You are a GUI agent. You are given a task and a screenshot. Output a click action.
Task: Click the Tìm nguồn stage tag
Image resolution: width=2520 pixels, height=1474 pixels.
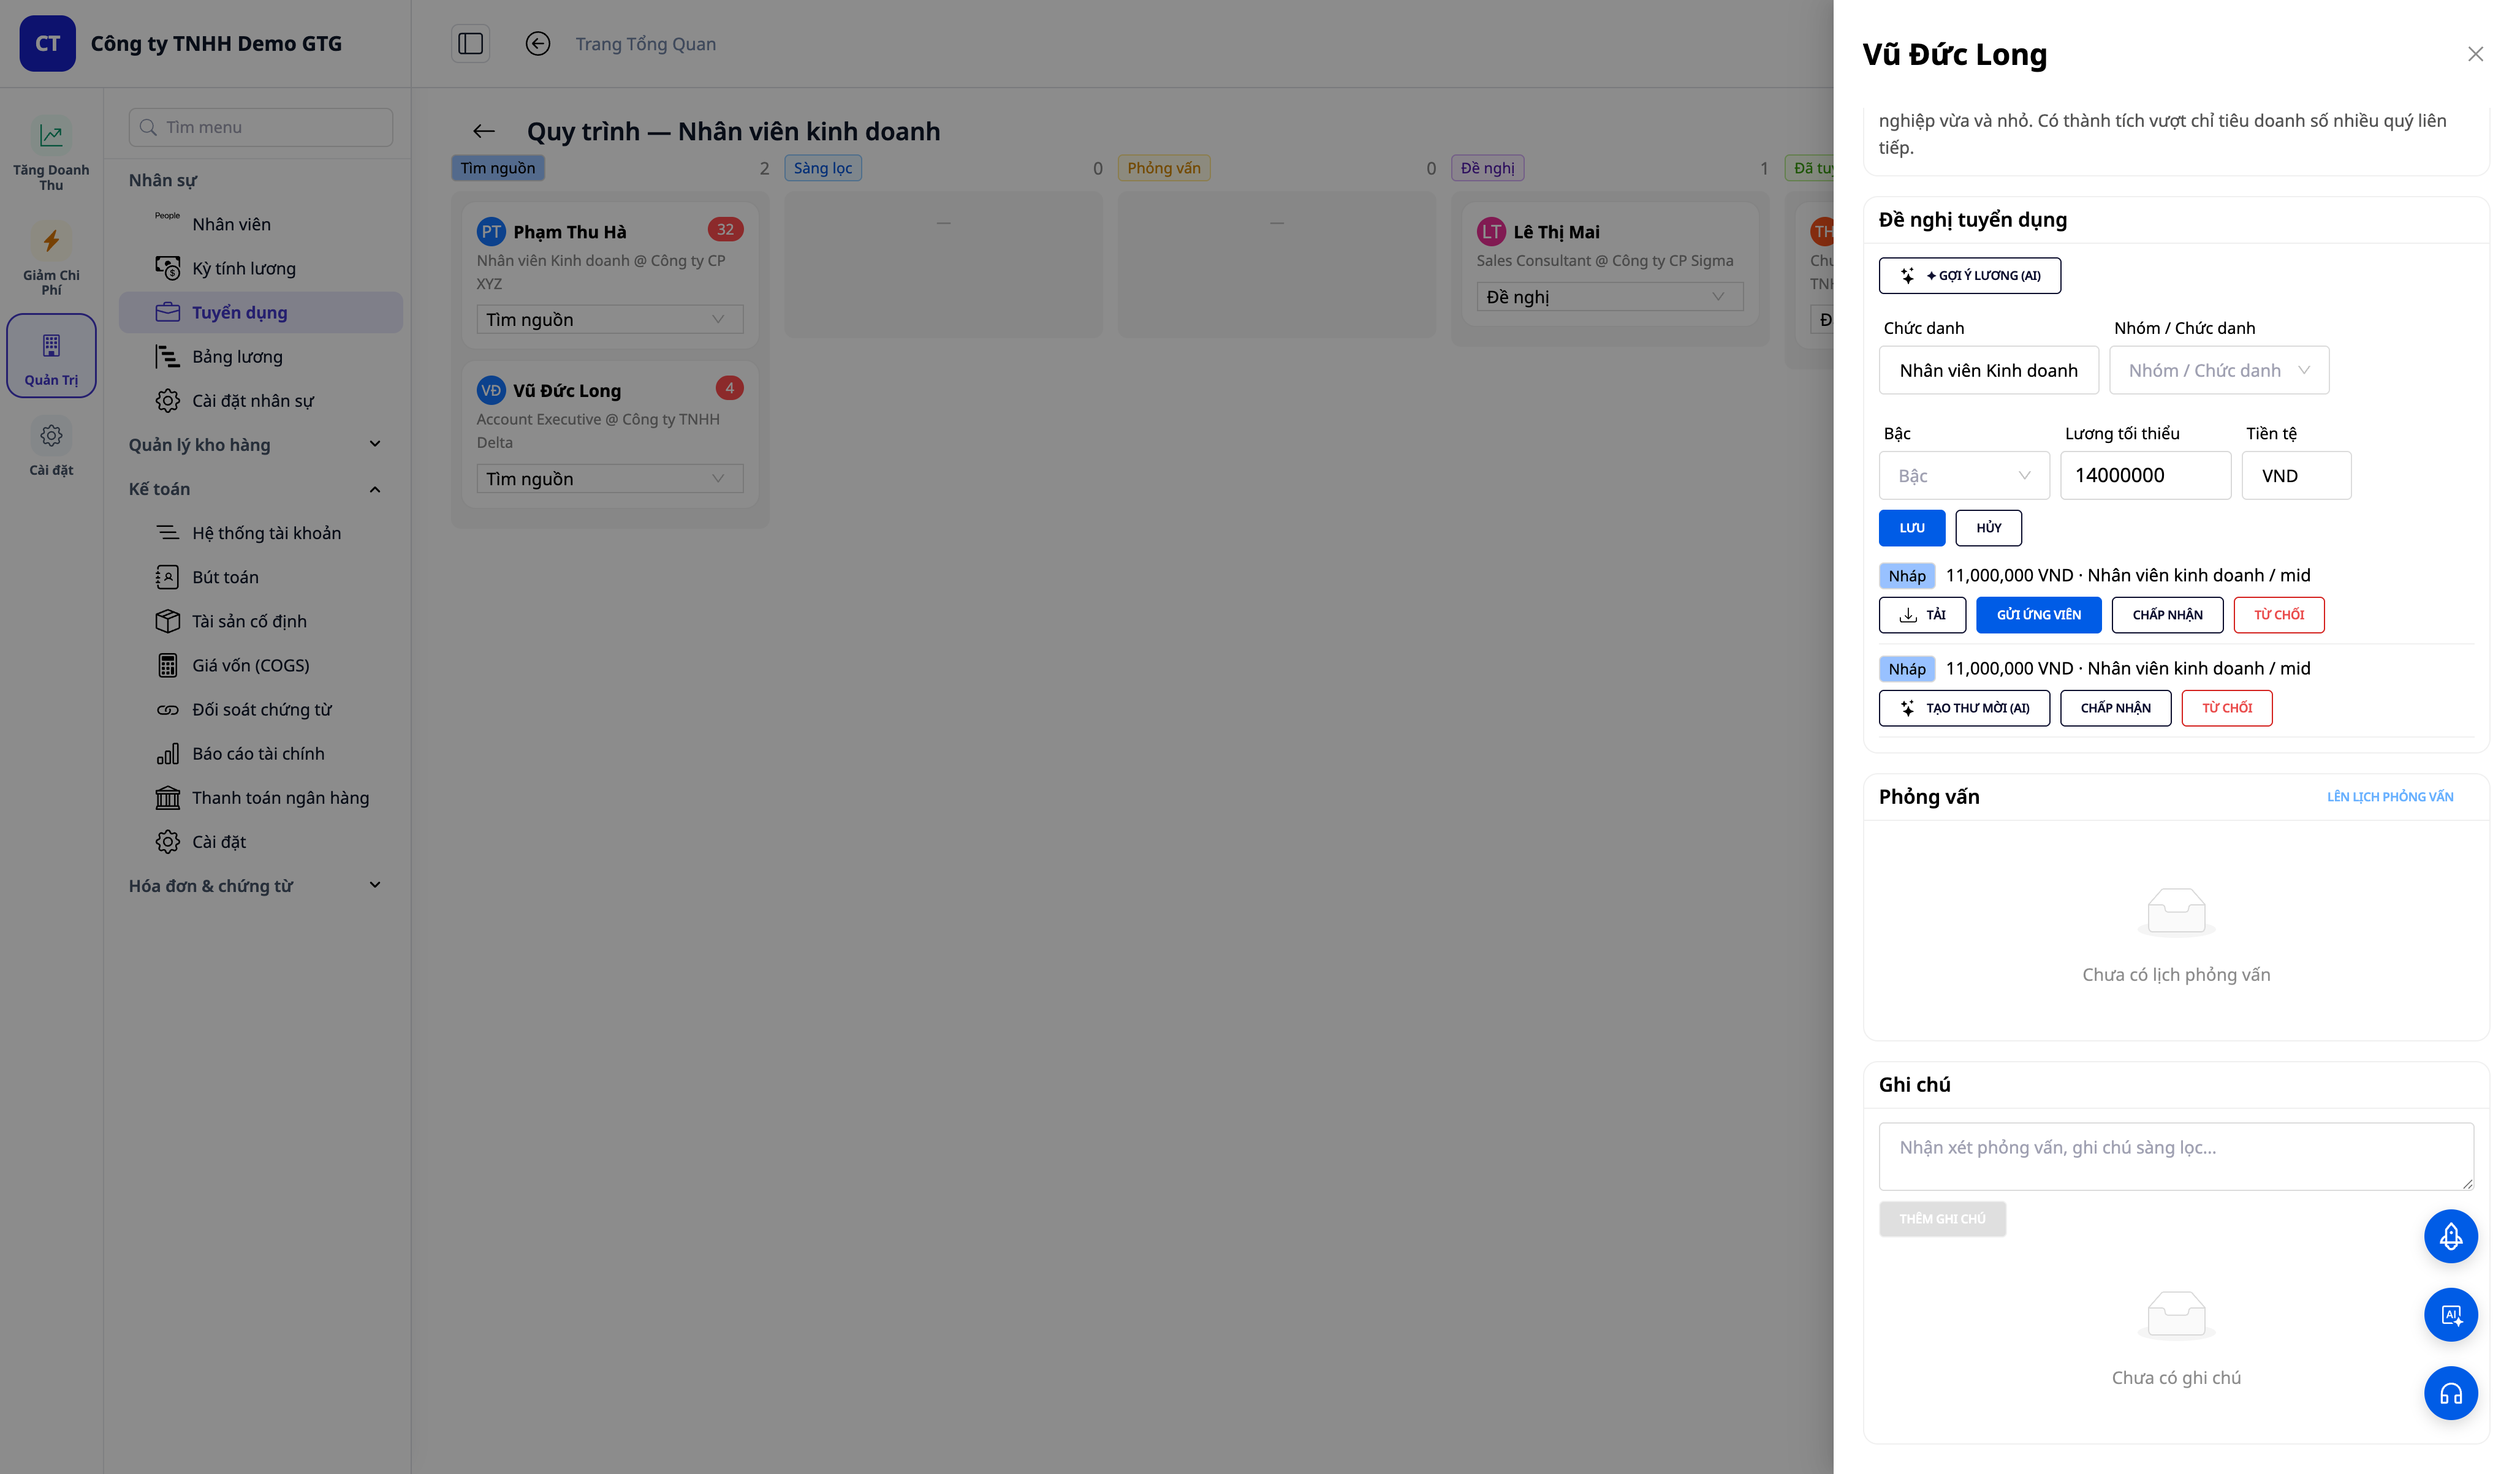coord(497,168)
